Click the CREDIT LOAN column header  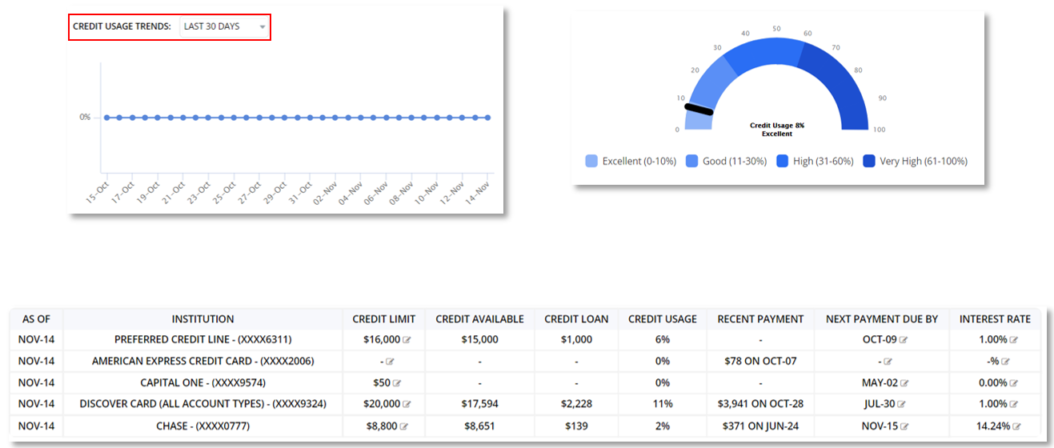pos(576,318)
